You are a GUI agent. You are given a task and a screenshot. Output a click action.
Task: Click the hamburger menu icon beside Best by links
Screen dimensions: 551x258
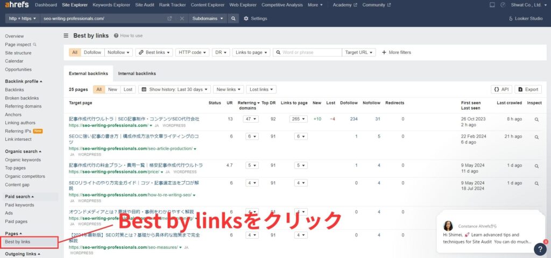[66, 35]
